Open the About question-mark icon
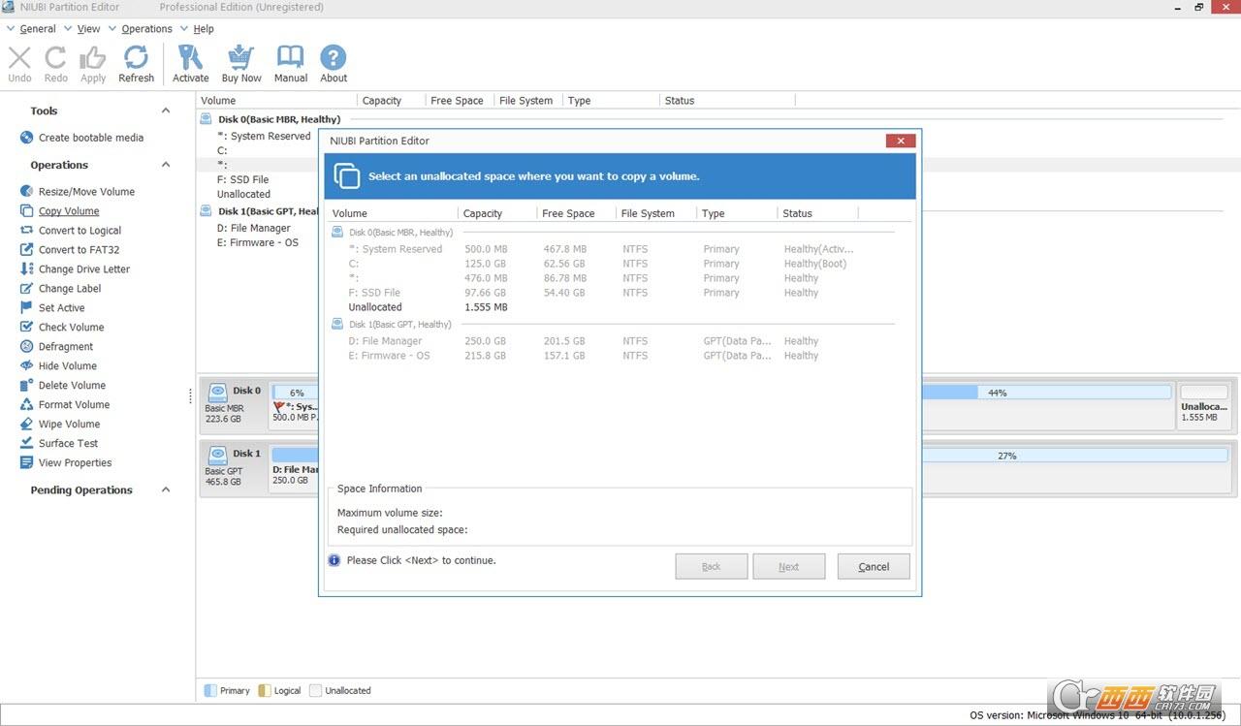Image resolution: width=1241 pixels, height=726 pixels. click(x=334, y=57)
